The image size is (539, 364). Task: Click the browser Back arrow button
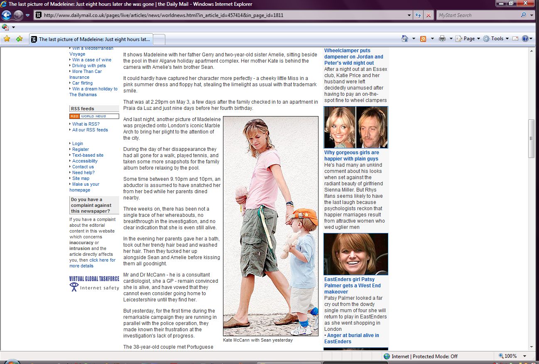(x=6, y=15)
